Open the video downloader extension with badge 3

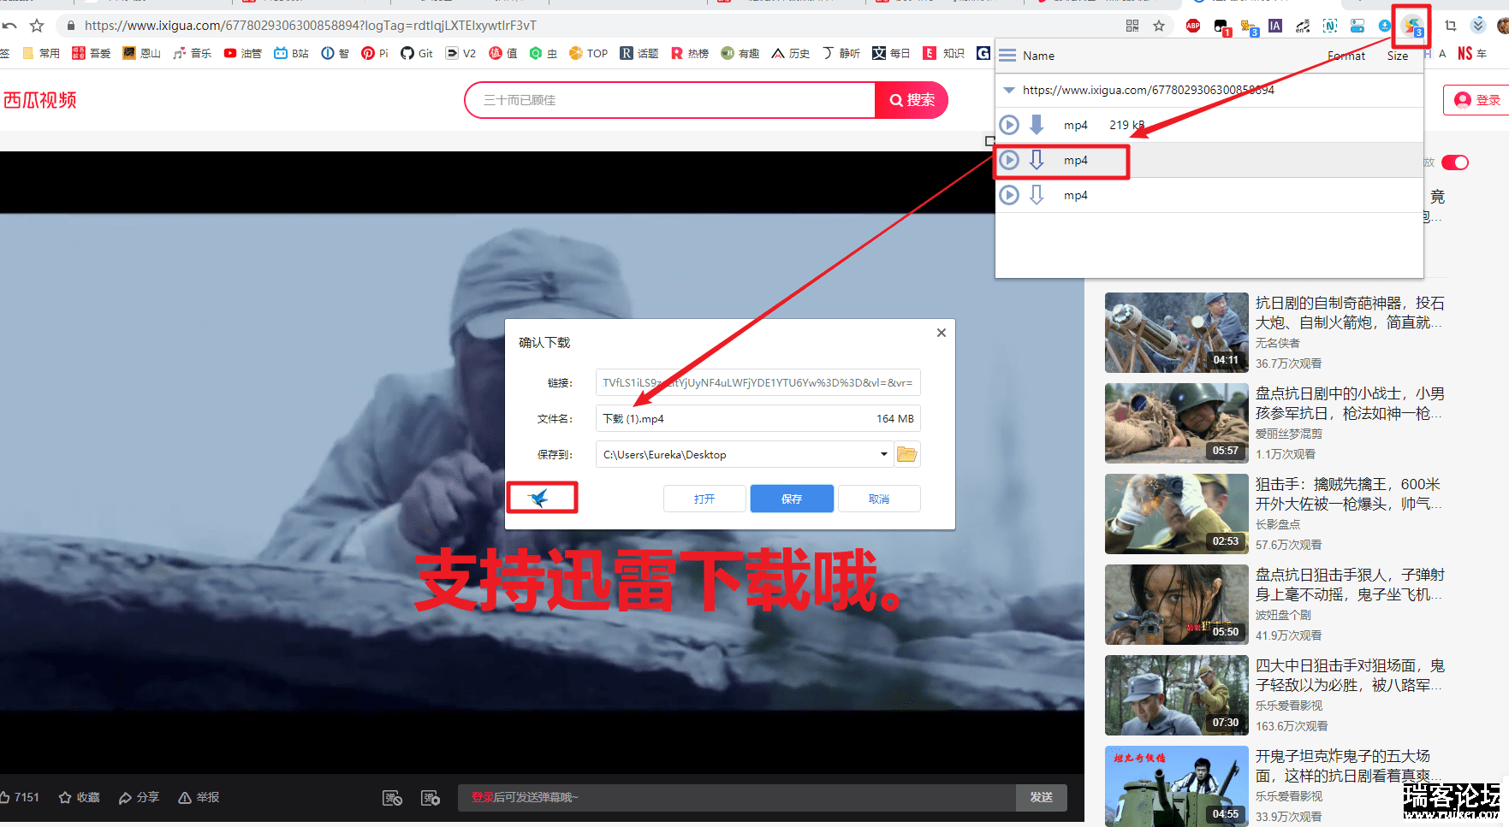click(x=1412, y=26)
